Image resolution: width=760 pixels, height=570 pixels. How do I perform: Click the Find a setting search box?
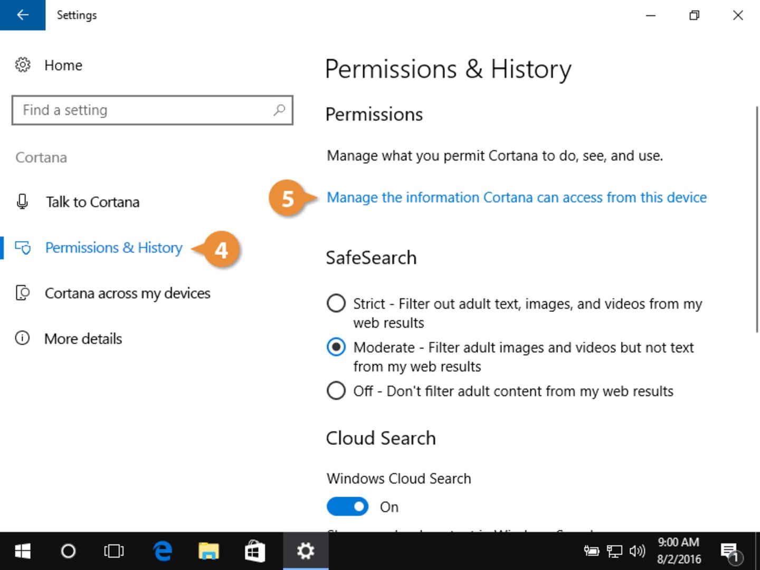[x=152, y=110]
